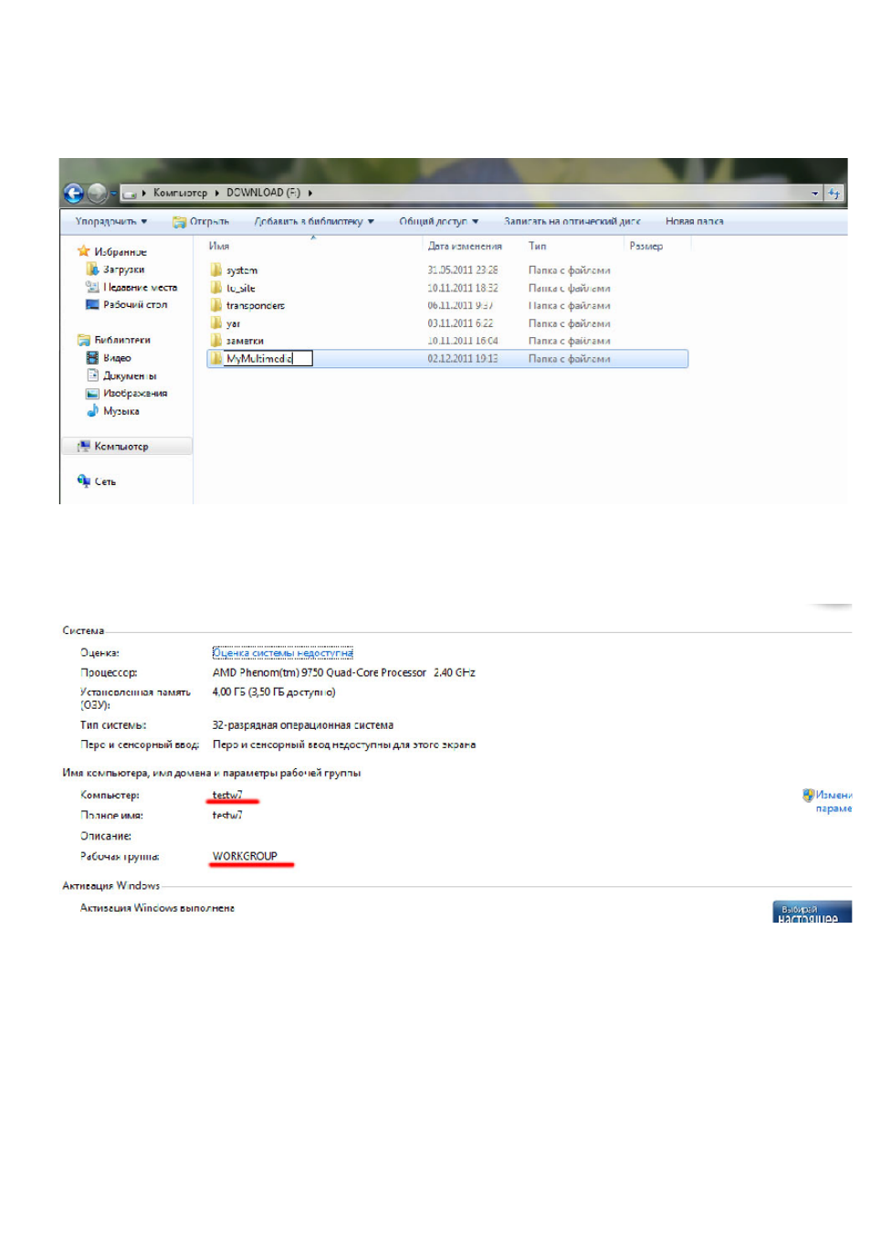Image resolution: width=870 pixels, height=1246 pixels.
Task: Open address bar history dropdown arrow
Action: pos(814,194)
